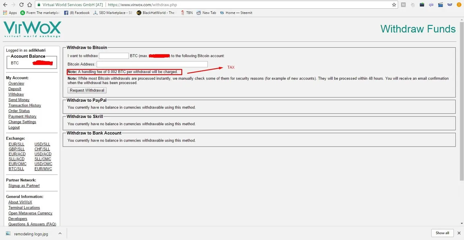Open the SLL/OMC exchange
Viewport: 464px width, 240px height.
[x=43, y=159]
